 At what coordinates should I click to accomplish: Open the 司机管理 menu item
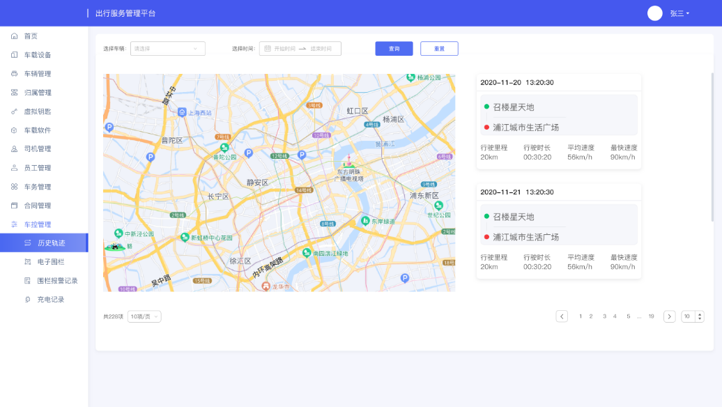(44, 148)
